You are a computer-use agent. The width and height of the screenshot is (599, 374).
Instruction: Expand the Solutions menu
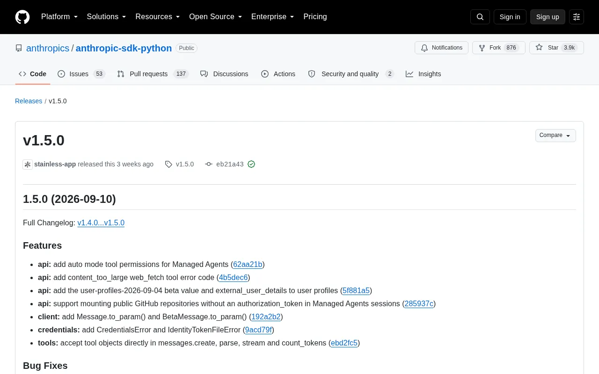(x=107, y=17)
